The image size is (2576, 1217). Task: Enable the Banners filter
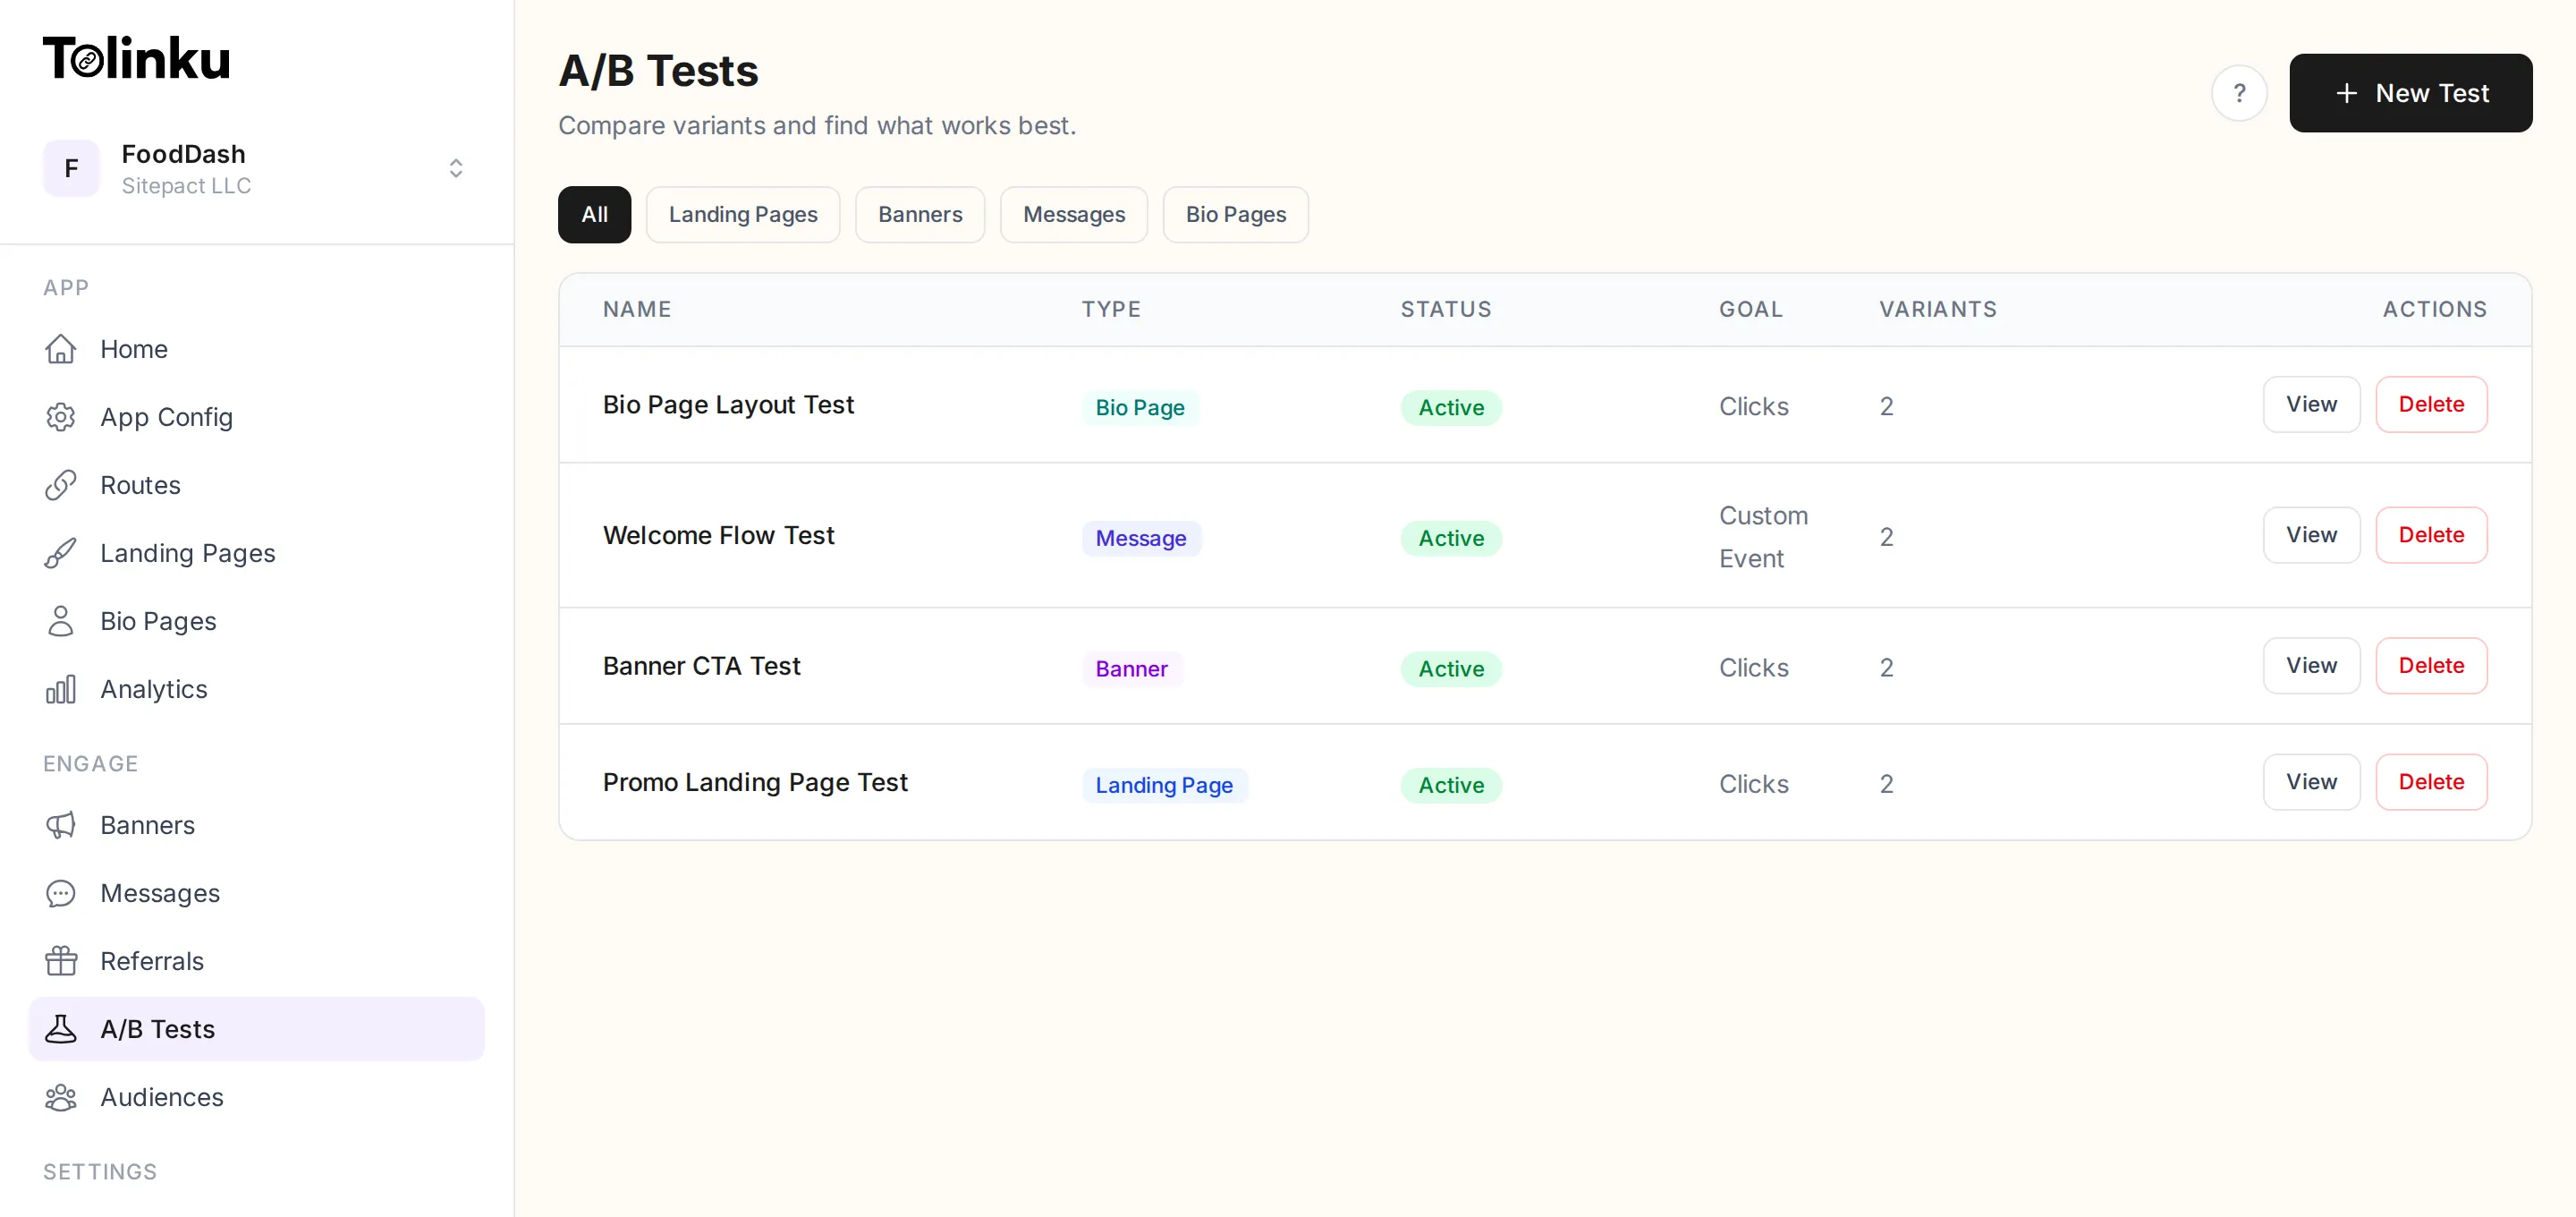tap(920, 214)
